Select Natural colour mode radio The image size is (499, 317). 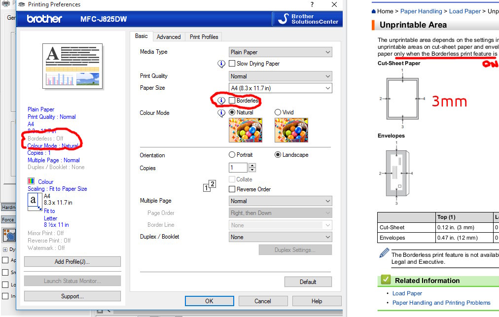[232, 112]
